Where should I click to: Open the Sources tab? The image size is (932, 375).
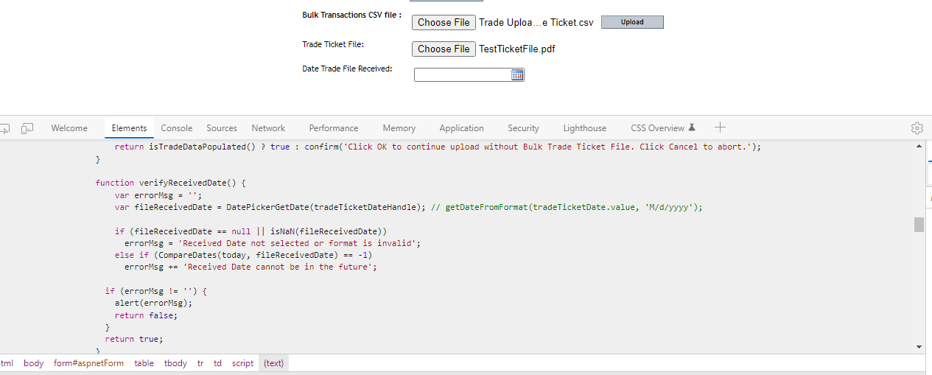[222, 128]
